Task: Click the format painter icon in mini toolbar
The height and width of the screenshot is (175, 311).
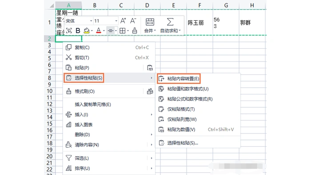Action: click(x=135, y=31)
